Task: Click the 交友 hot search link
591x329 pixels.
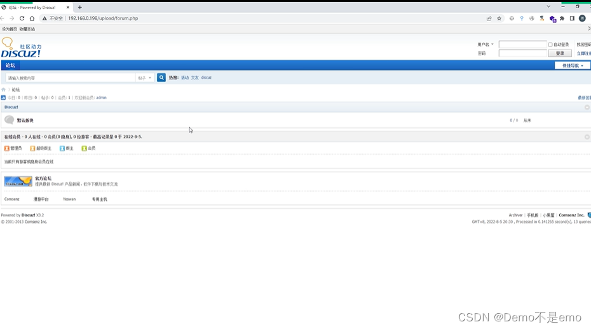Action: 194,78
